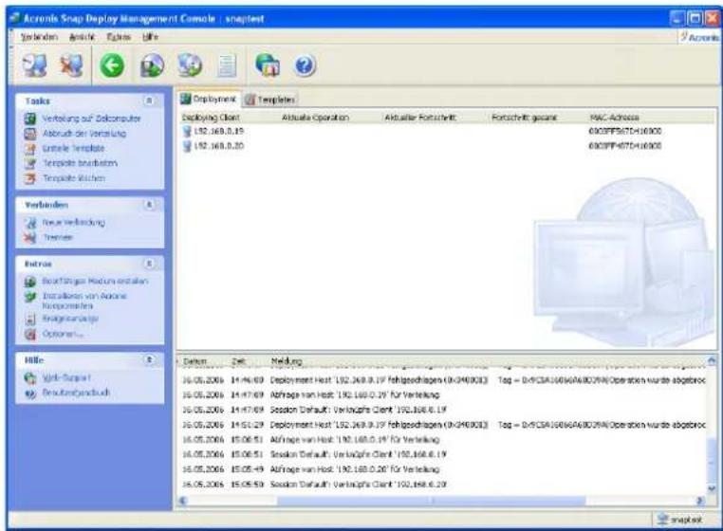The height and width of the screenshot is (531, 723).
Task: Click the Benutzerhandbuch icon in Hilfe panel
Action: 30,394
